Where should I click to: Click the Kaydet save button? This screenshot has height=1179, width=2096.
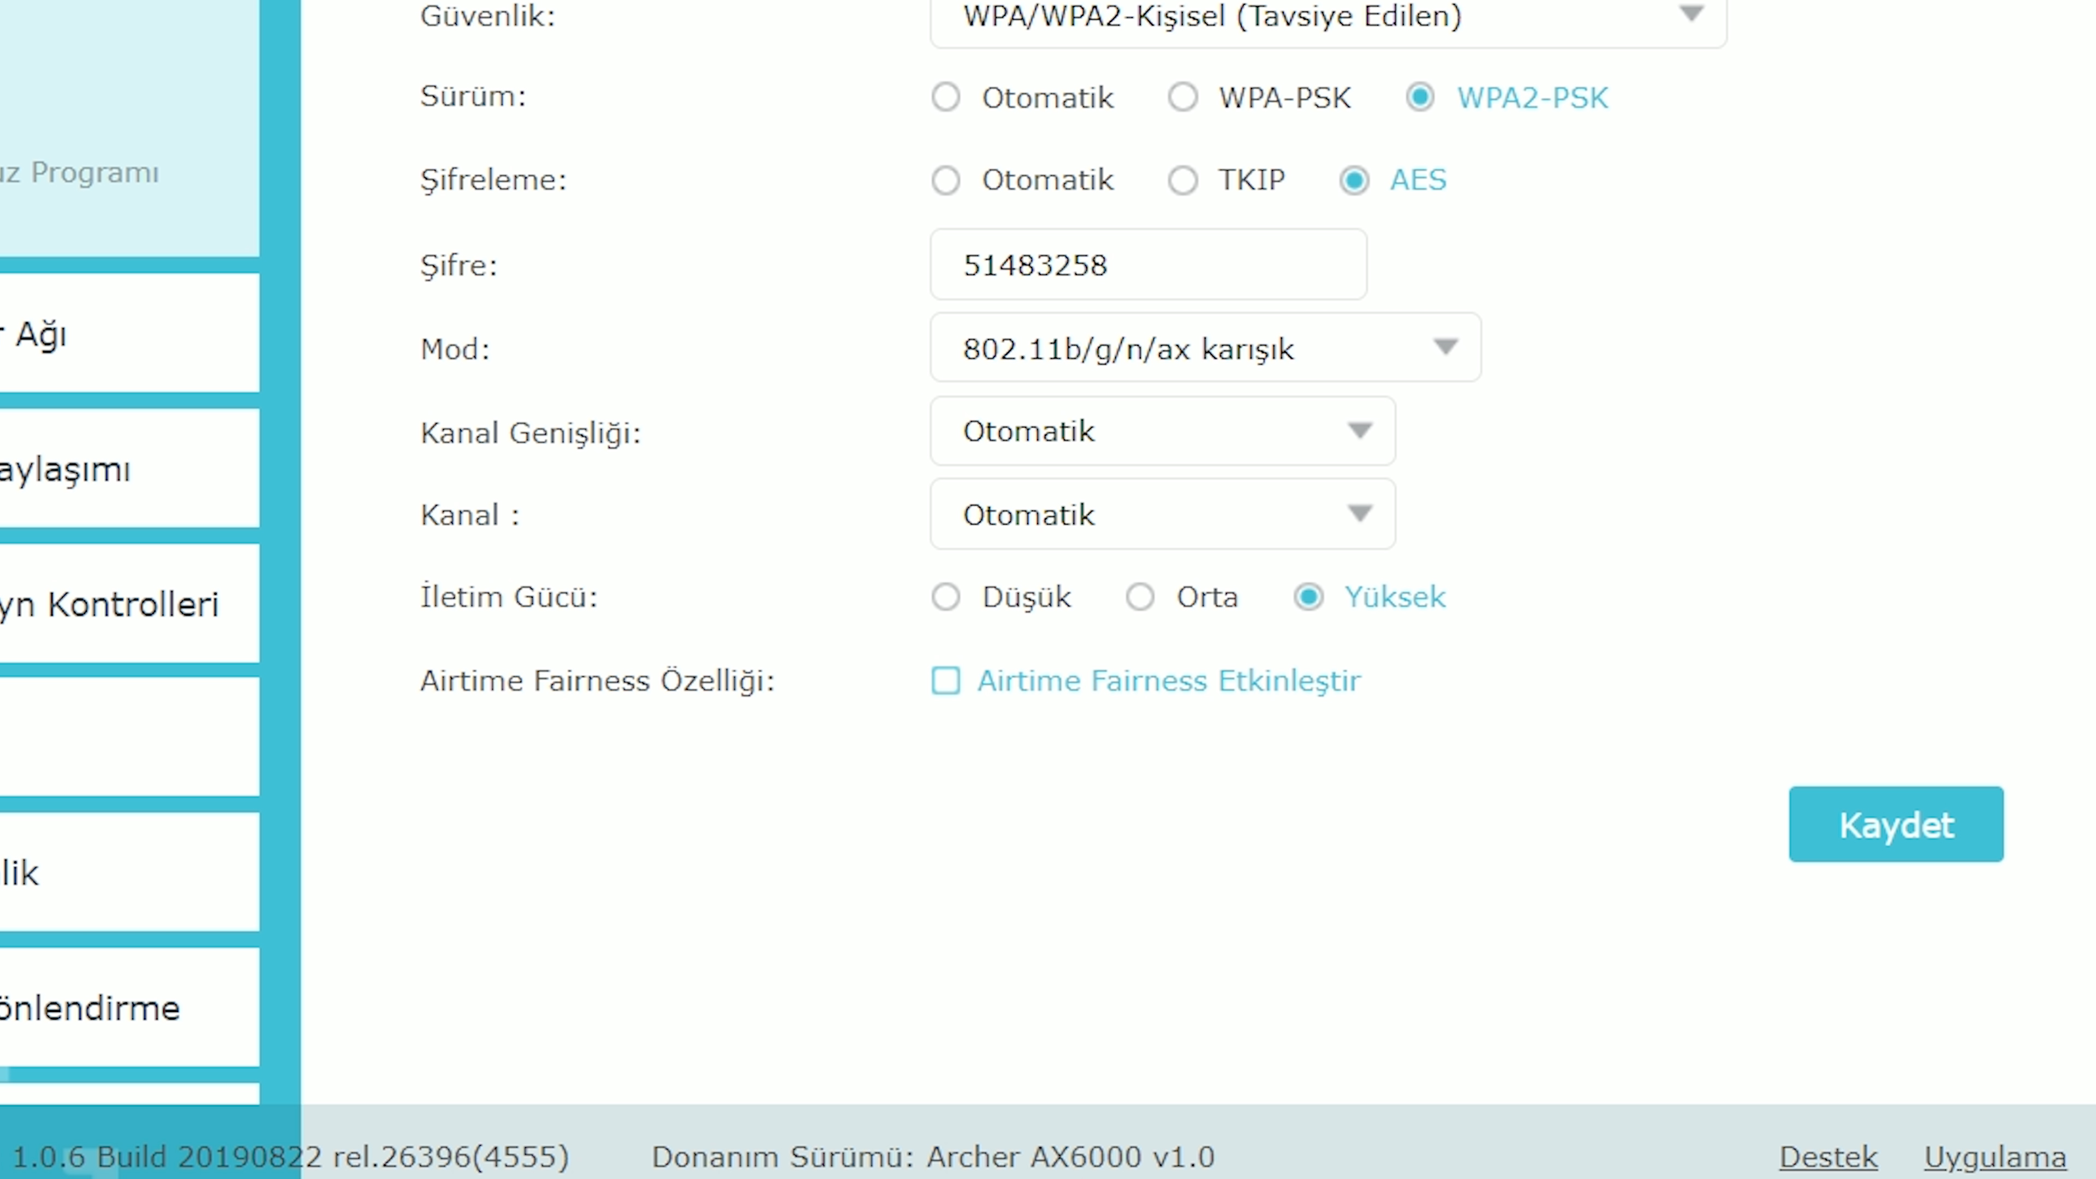tap(1897, 825)
